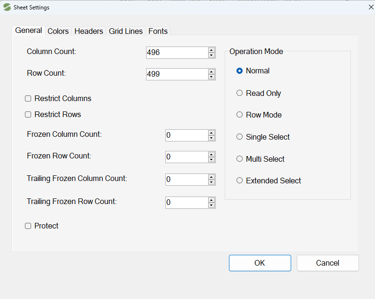Switch to the General tab
Viewport: 375px width, 299px height.
28,31
